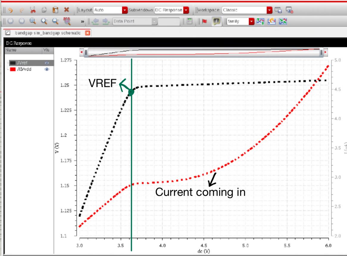Click the '6.0' x-axis tick label

[328, 246]
